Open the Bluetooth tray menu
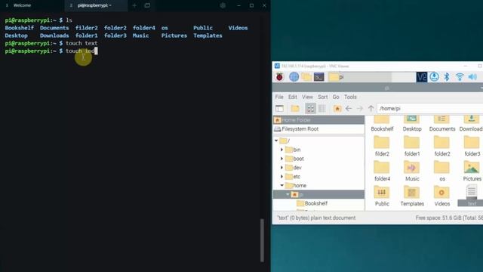483x272 pixels. coord(447,77)
